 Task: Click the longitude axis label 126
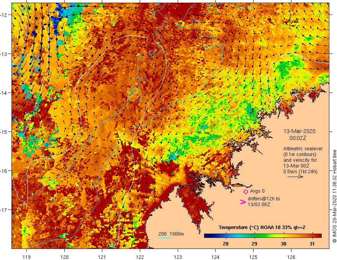tap(291, 257)
